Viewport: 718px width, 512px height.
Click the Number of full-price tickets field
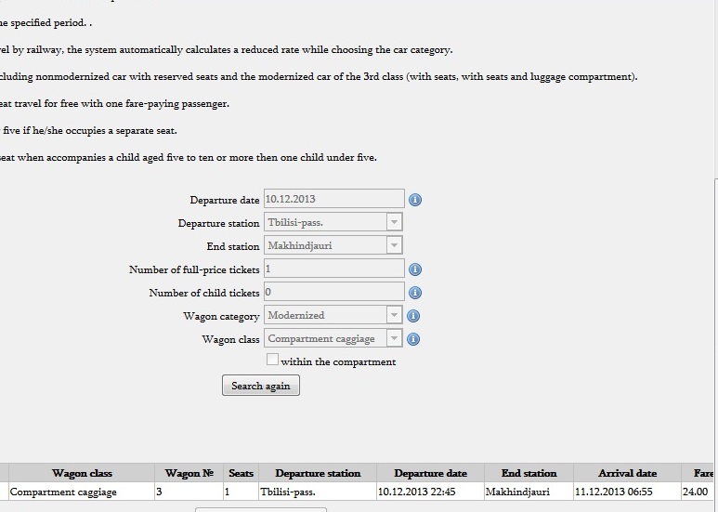point(334,269)
